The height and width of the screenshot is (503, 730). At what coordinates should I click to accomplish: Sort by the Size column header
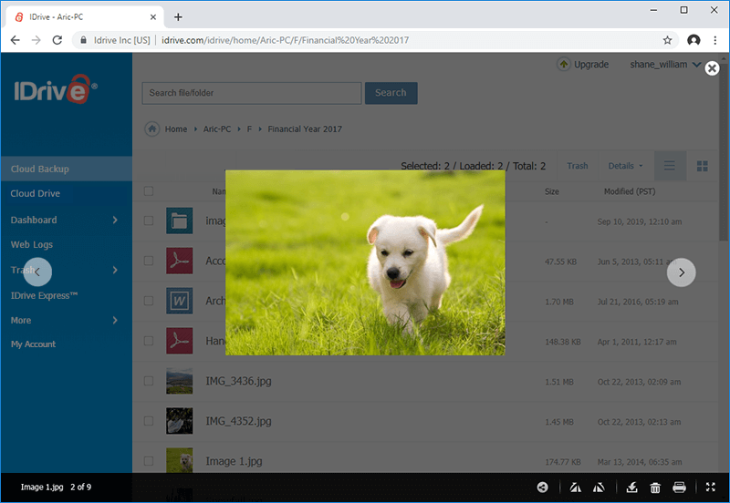[552, 191]
